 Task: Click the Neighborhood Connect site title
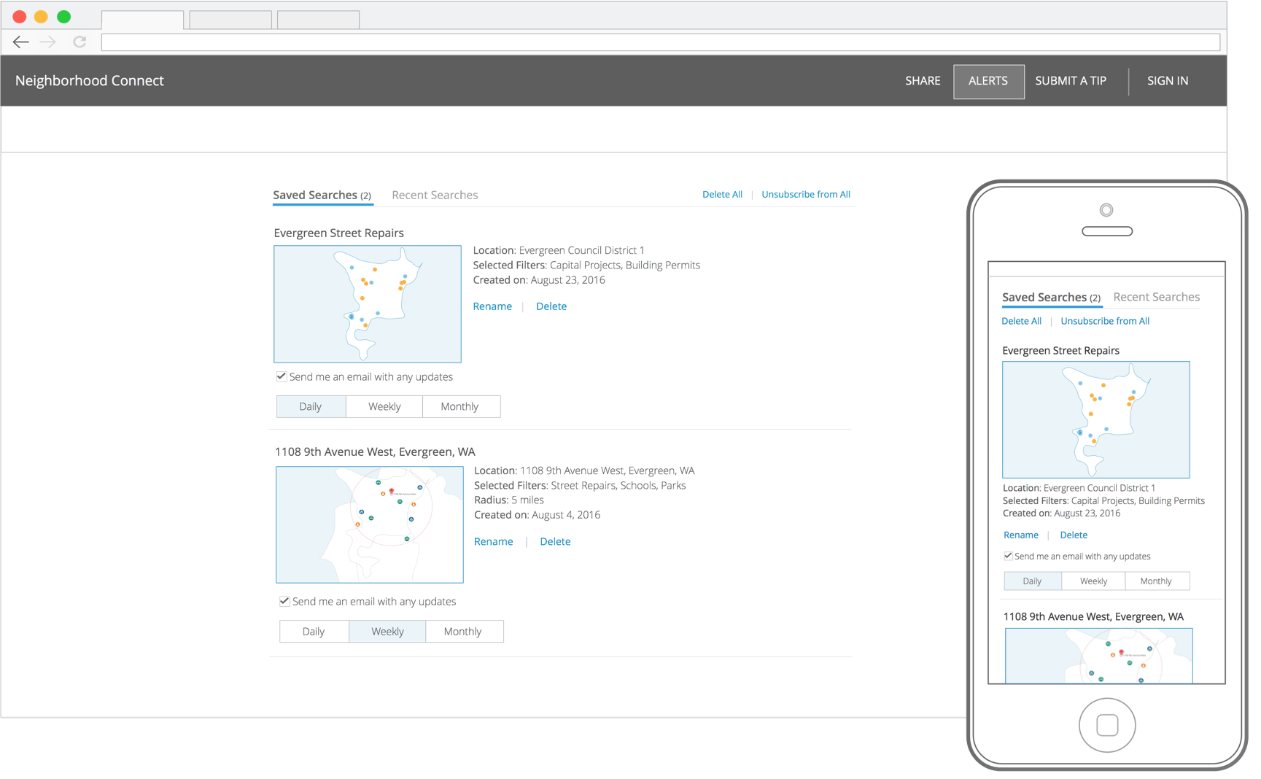(x=90, y=81)
